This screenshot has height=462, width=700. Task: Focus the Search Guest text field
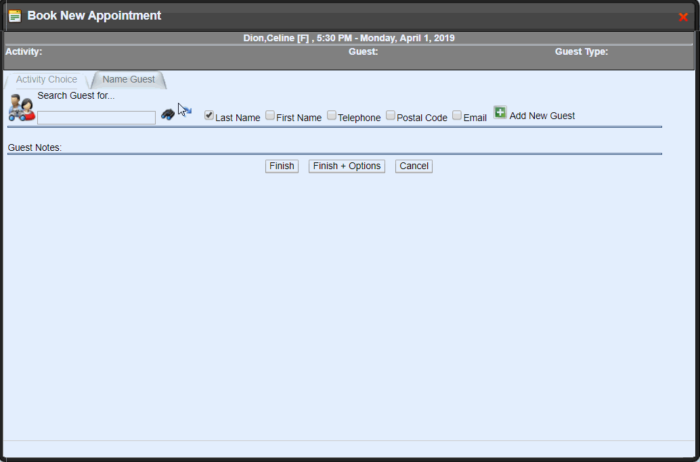(x=96, y=118)
